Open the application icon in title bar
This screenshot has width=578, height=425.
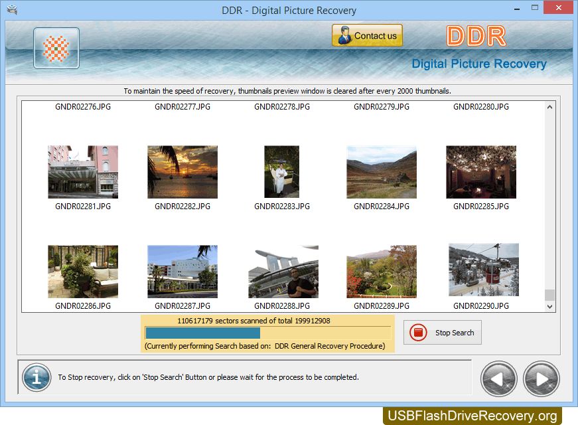point(12,10)
